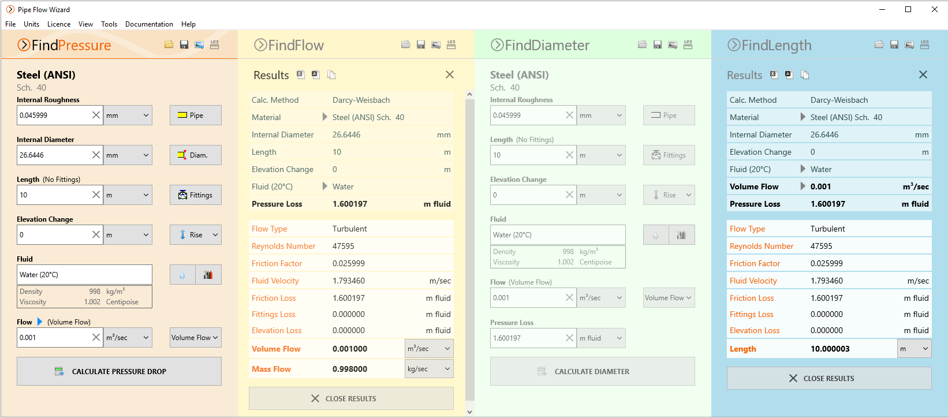The image size is (948, 418).
Task: Copy FindFlow results to clipboard
Action: (x=331, y=74)
